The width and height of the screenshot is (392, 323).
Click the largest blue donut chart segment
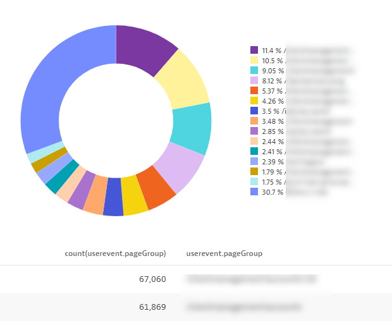(51, 88)
